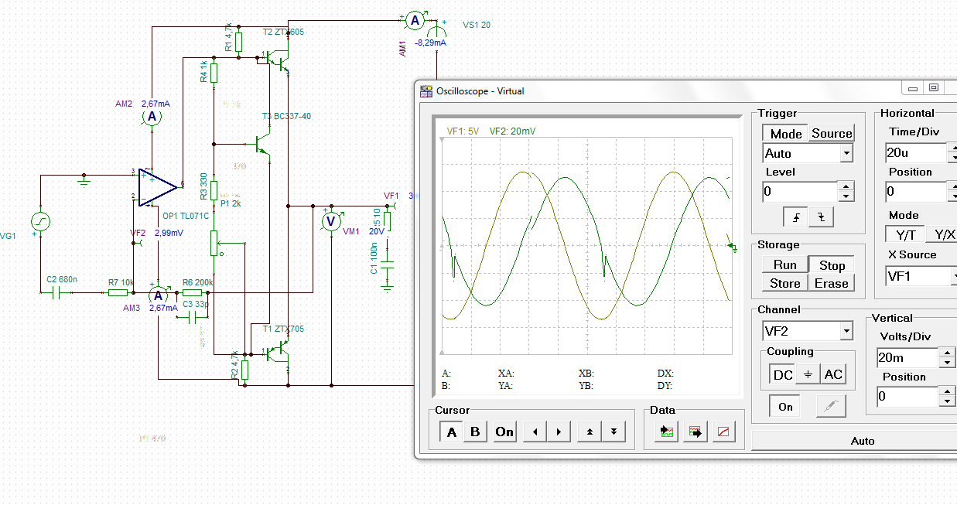Switch horizontal mode to Y/T
957x505 pixels.
click(905, 234)
